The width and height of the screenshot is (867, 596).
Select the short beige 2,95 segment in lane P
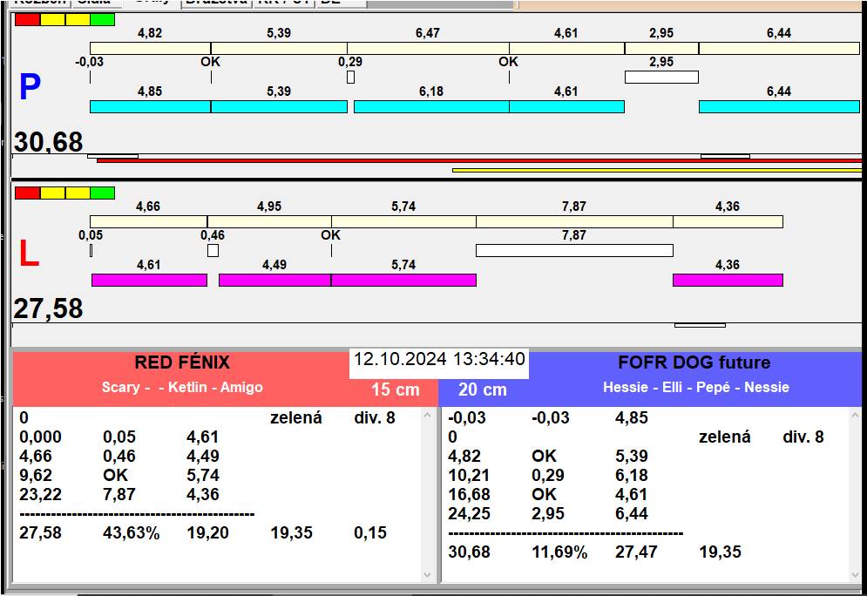(662, 48)
